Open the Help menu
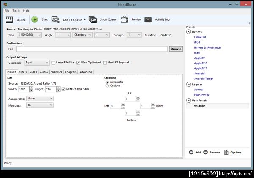Image resolution: width=254 pixels, height=178 pixels. click(26, 11)
